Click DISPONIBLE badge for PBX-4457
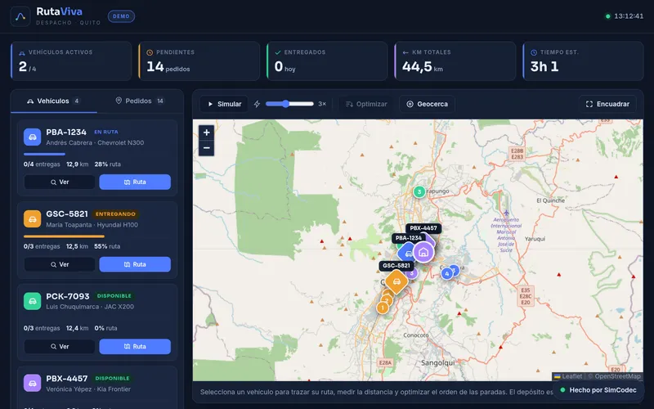The width and height of the screenshot is (654, 409). coord(112,378)
